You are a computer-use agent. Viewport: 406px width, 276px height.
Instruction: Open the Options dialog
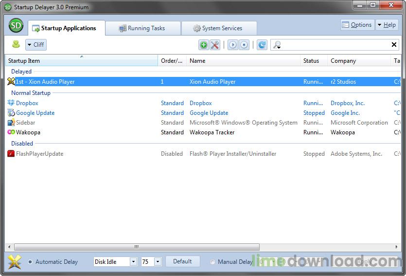pyautogui.click(x=357, y=25)
